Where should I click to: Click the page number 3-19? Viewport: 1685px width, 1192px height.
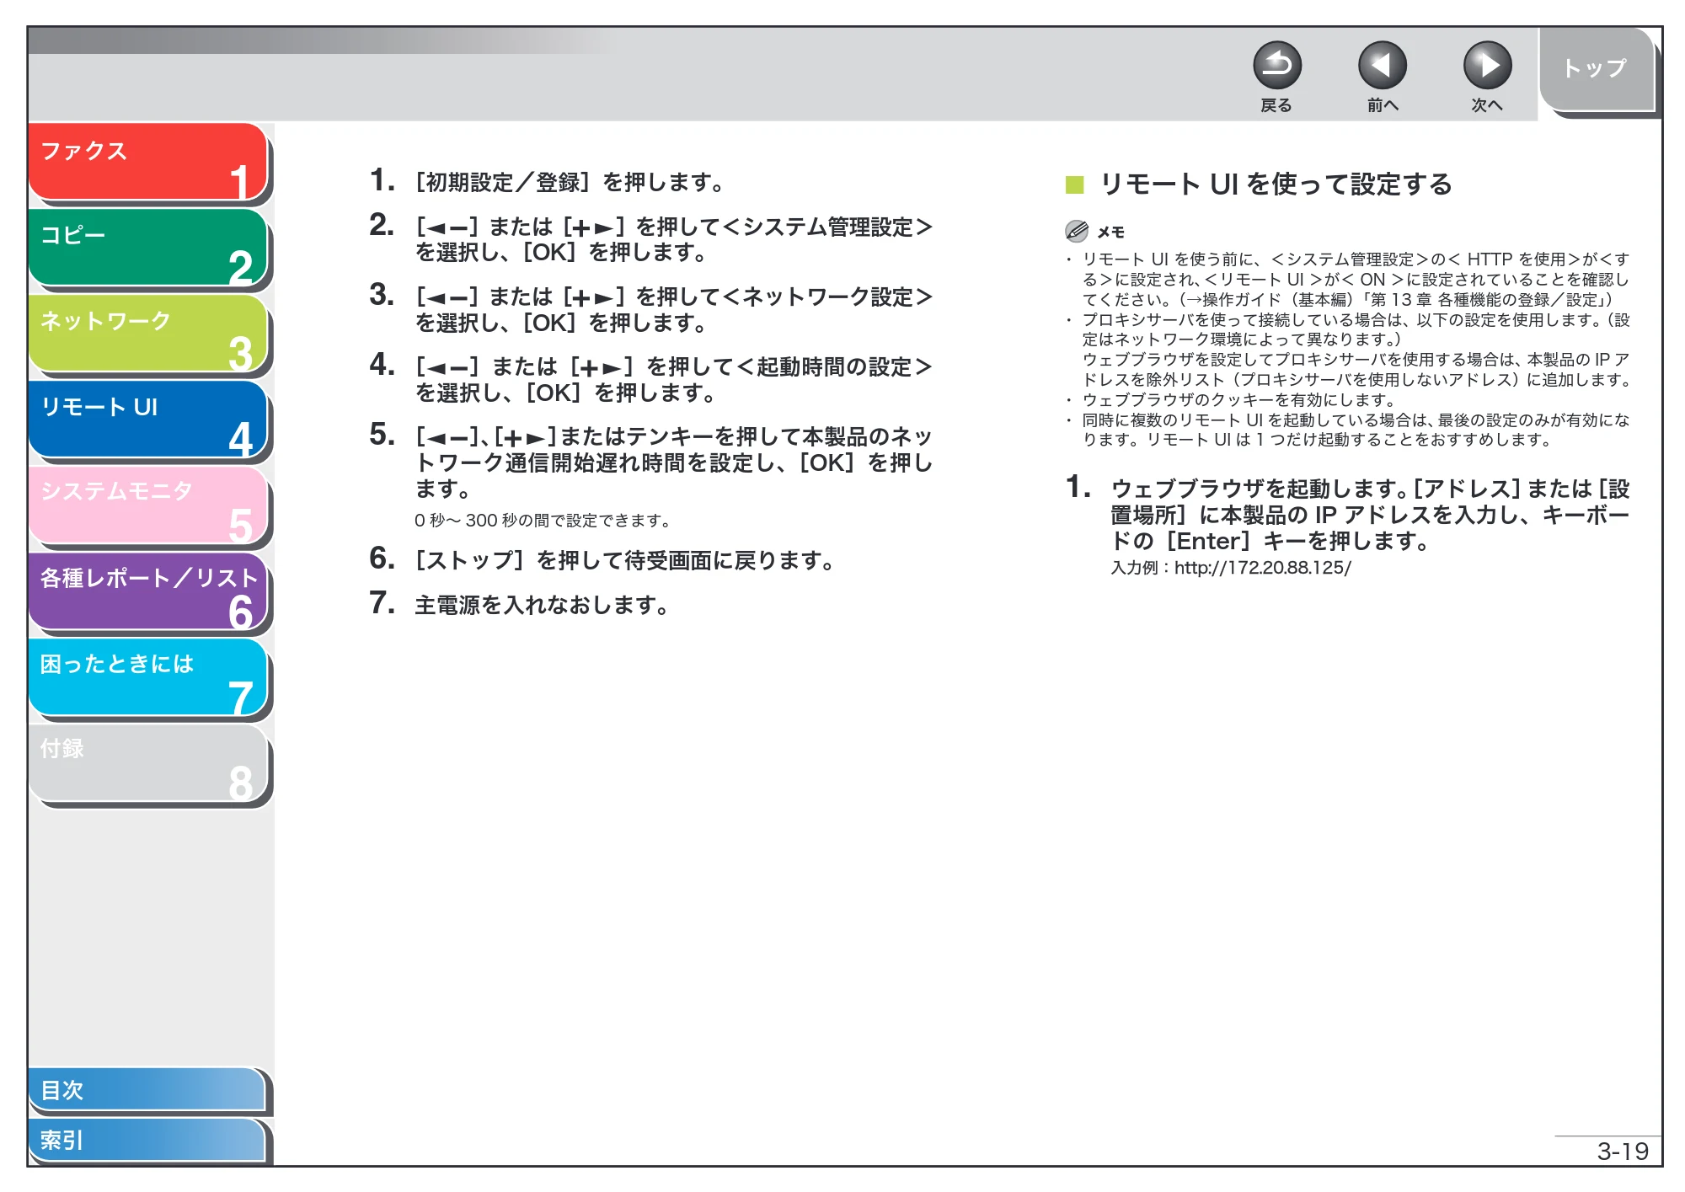coord(1623,1151)
